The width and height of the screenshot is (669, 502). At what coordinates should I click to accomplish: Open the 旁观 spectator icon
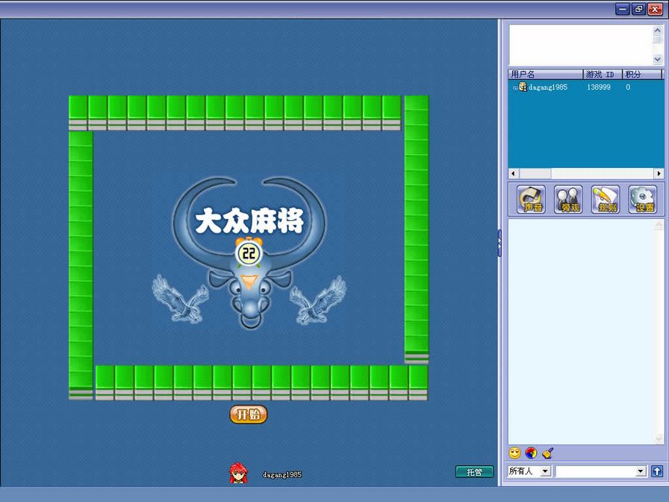[x=568, y=199]
